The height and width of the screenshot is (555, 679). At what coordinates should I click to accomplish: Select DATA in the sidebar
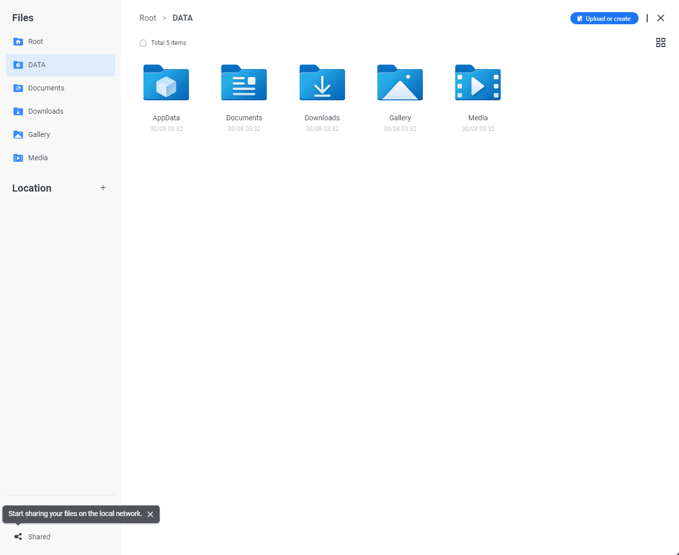61,65
